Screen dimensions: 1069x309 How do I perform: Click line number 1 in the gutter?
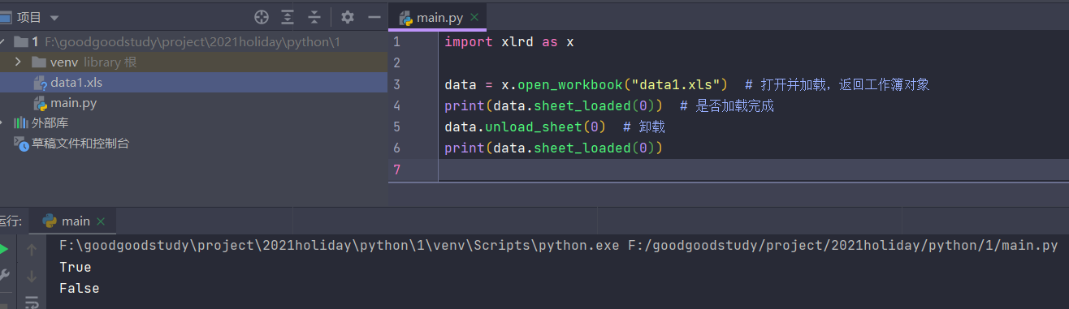pyautogui.click(x=396, y=41)
